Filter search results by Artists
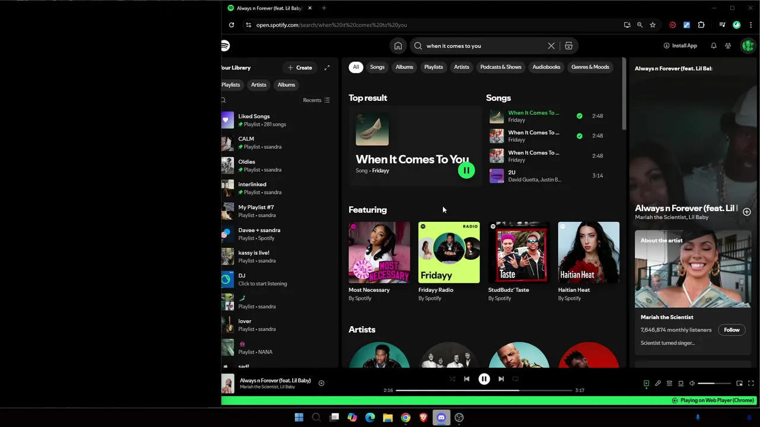760x427 pixels. [x=461, y=67]
